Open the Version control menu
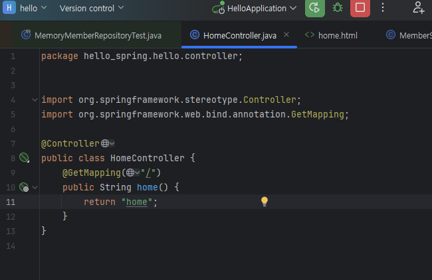Image resolution: width=432 pixels, height=280 pixels. point(92,8)
